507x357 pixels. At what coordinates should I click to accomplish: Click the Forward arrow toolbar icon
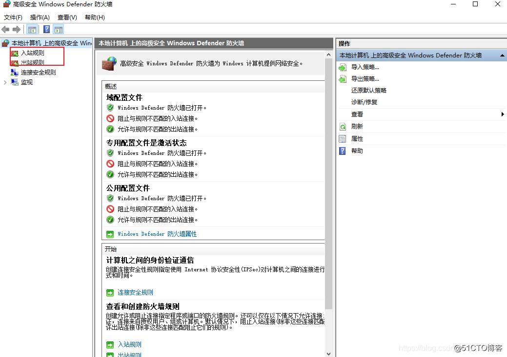click(x=17, y=30)
